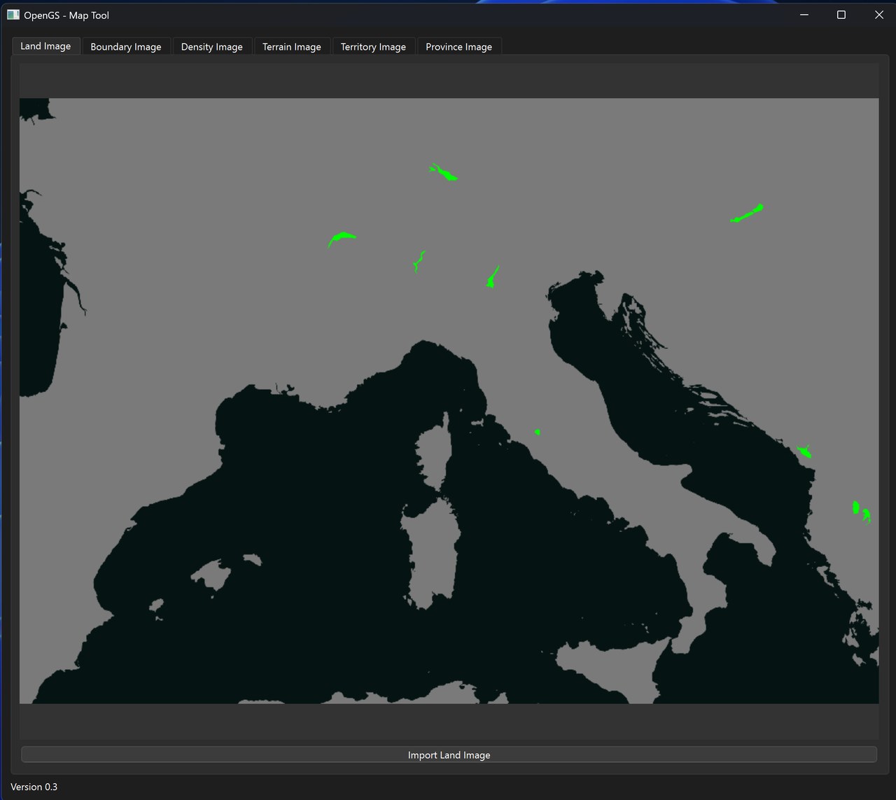This screenshot has width=896, height=800.
Task: Click the elongated green lake in the upper right
Action: (x=746, y=214)
